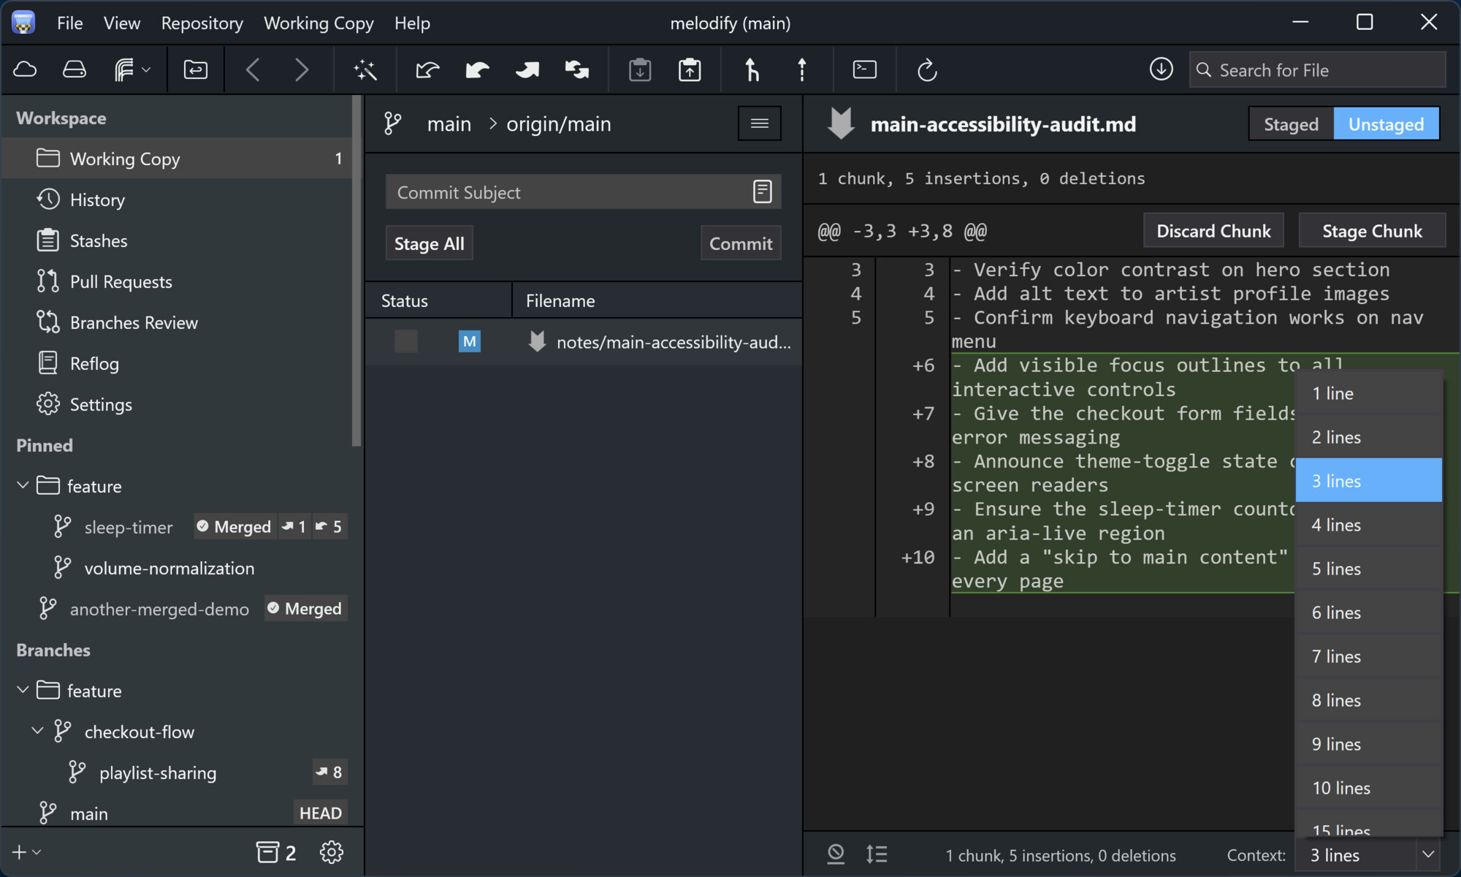Open the File menu
This screenshot has width=1461, height=877.
click(x=70, y=23)
